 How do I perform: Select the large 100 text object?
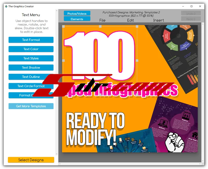click(x=100, y=56)
